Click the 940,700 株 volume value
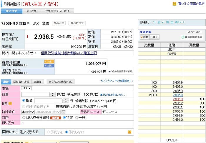 pos(79,46)
